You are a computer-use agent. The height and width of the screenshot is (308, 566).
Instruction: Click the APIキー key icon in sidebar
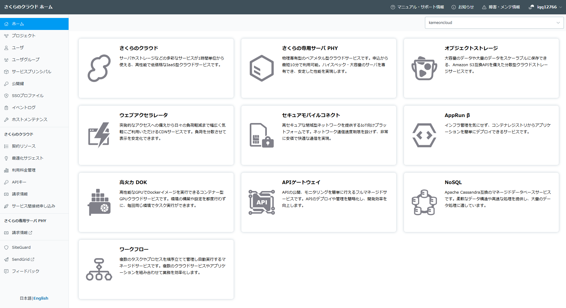(x=6, y=182)
